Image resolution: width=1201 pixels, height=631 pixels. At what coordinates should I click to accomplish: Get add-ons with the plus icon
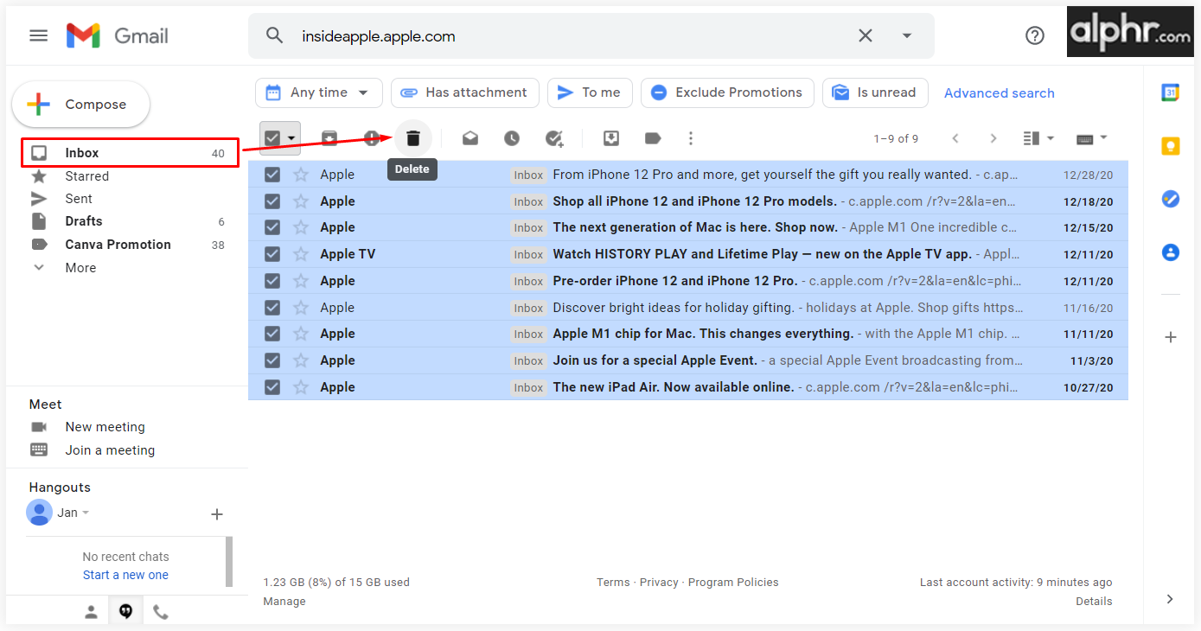pos(1171,337)
